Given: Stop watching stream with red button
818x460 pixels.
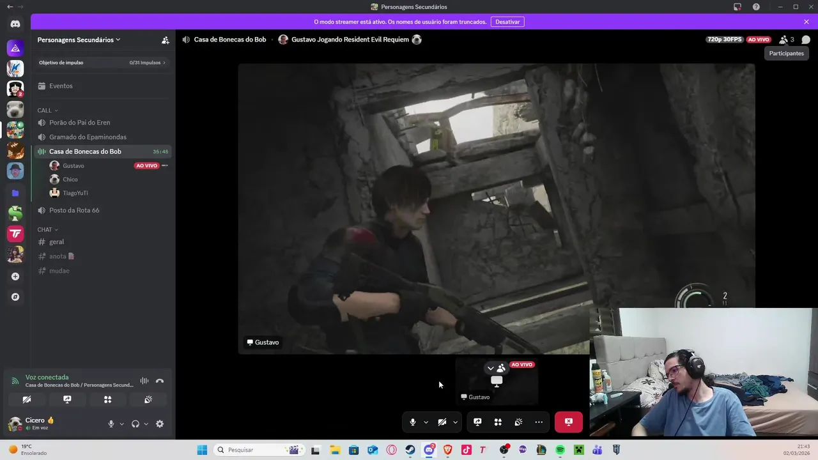Looking at the screenshot, I should point(569,422).
